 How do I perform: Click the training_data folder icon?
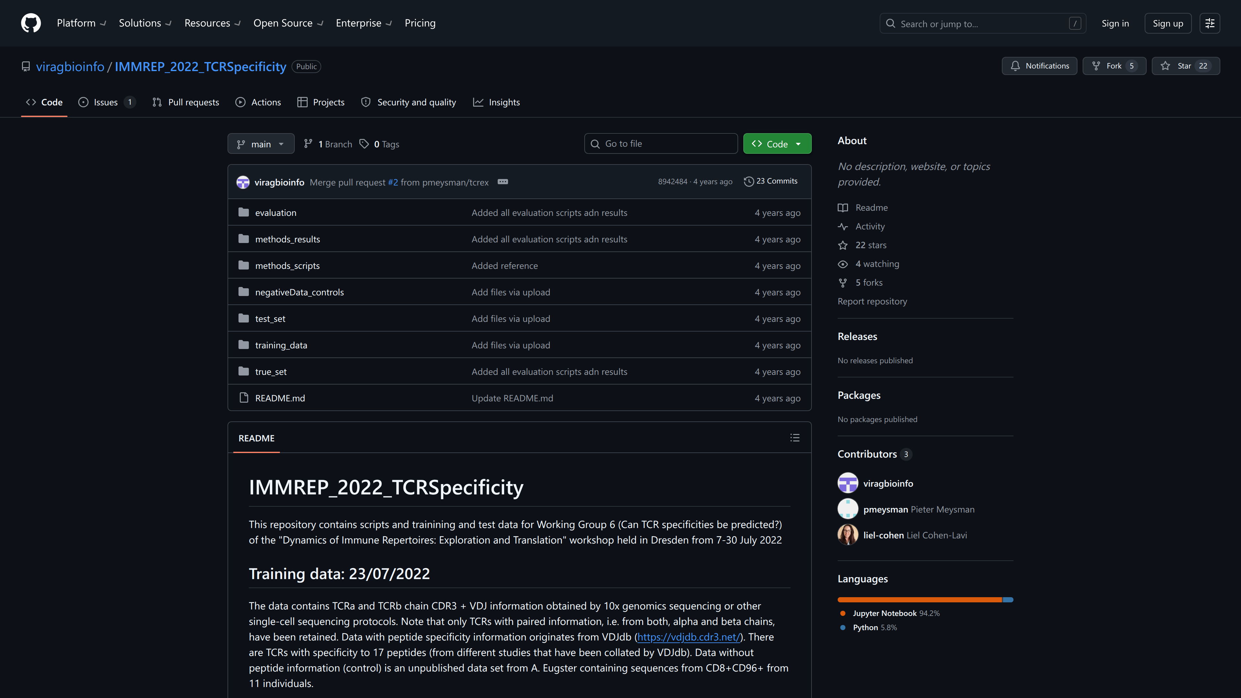point(244,345)
